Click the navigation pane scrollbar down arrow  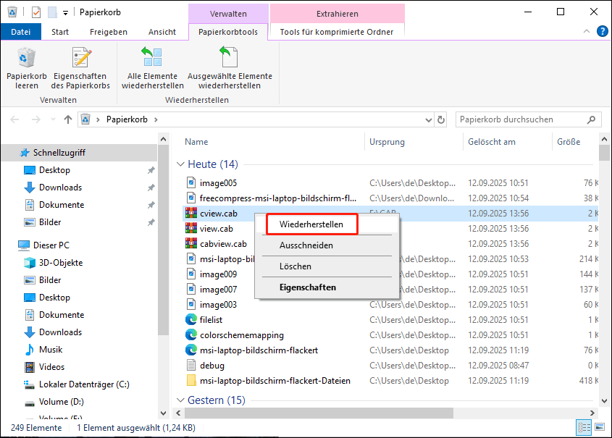(163, 413)
